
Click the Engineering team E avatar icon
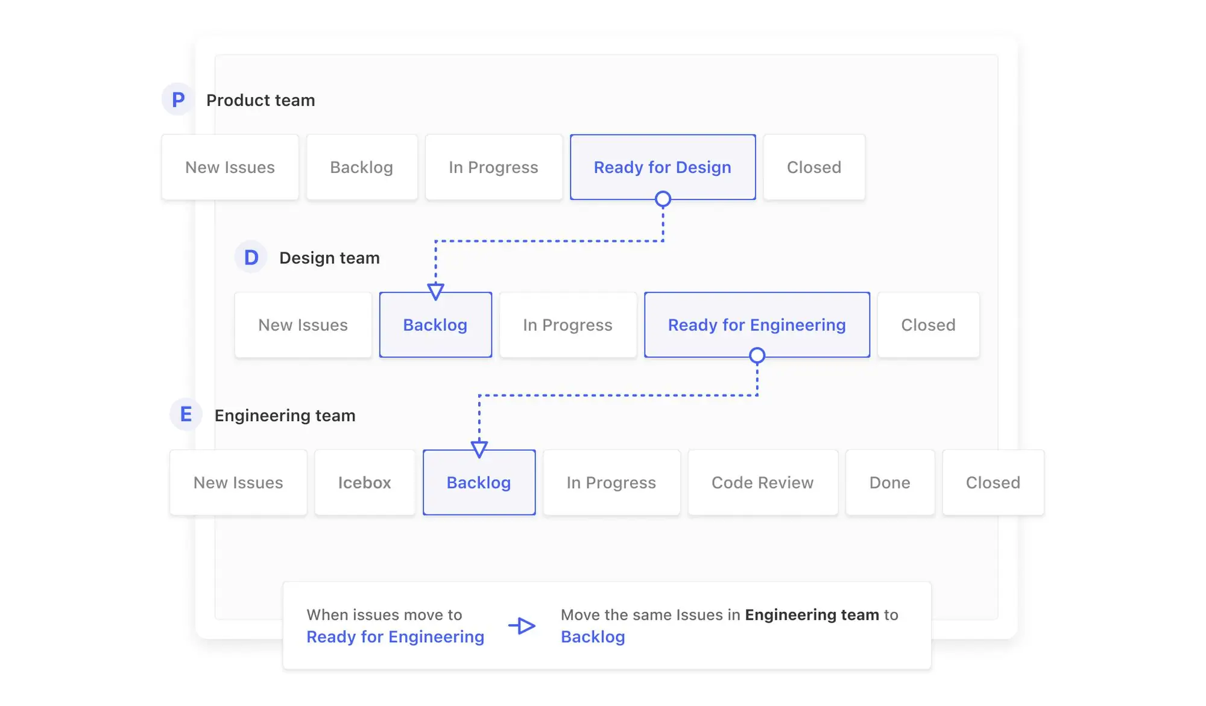coord(186,414)
